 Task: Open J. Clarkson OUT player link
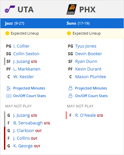28,131
